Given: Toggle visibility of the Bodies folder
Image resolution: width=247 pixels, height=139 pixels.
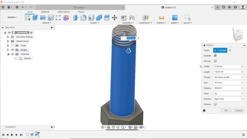Looking at the screenshot, I should coord(12,50).
